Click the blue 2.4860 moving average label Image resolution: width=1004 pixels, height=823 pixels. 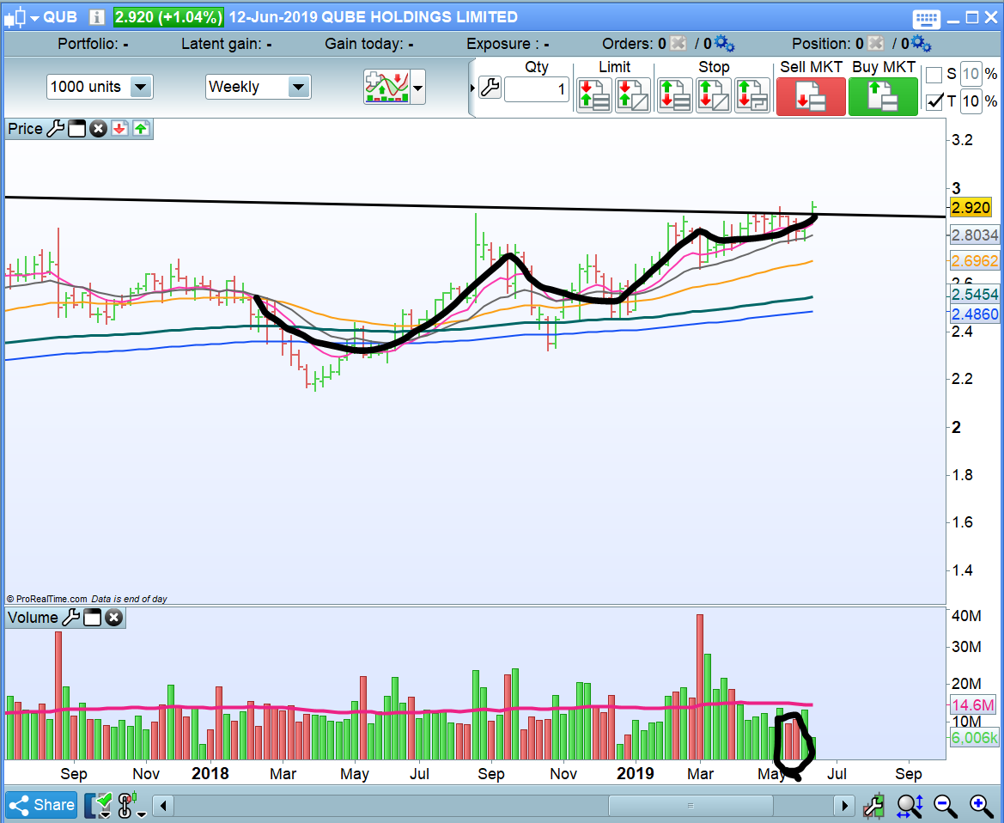975,314
